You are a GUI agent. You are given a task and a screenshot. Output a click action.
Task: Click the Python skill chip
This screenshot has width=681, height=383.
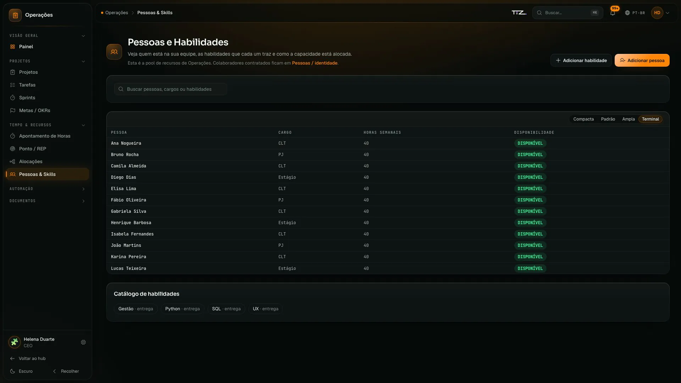click(x=182, y=309)
